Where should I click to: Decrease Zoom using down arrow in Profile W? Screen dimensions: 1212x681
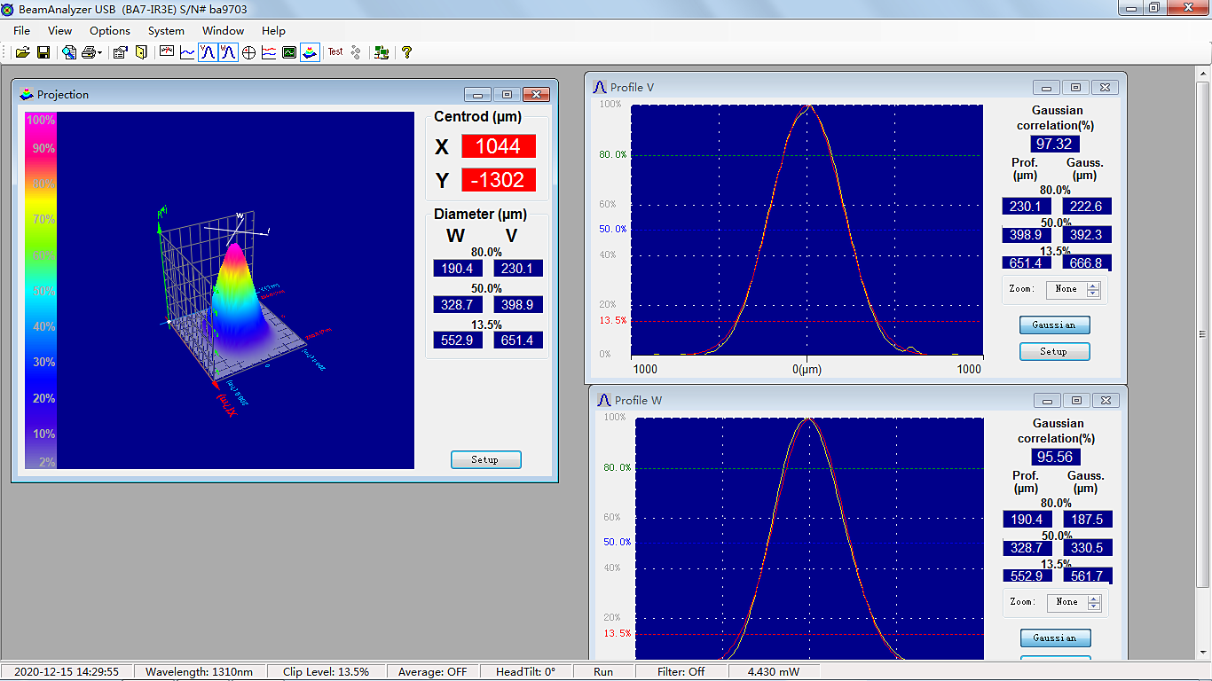click(1094, 607)
